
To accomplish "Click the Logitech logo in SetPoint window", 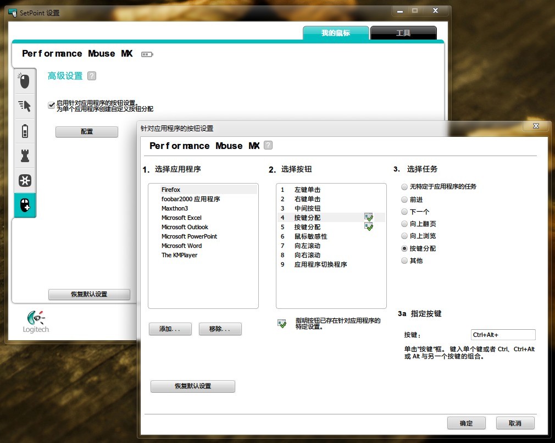I will 35,322.
